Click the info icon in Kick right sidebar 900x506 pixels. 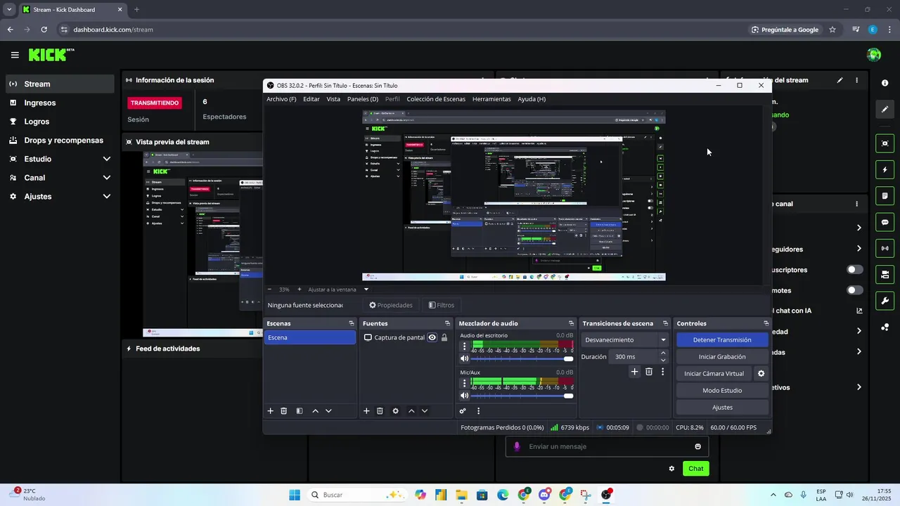(x=885, y=83)
